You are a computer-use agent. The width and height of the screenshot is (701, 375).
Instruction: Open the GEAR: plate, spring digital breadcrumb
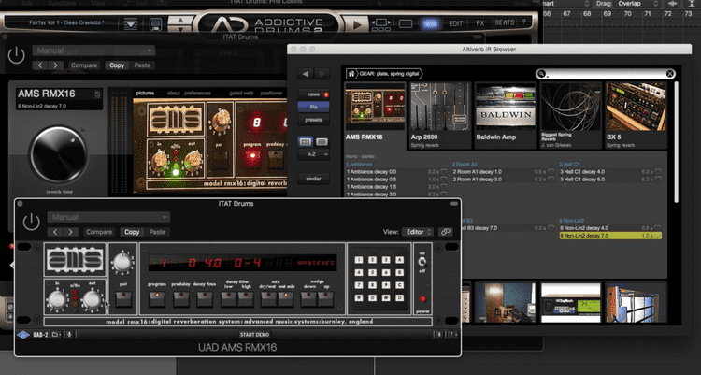388,73
